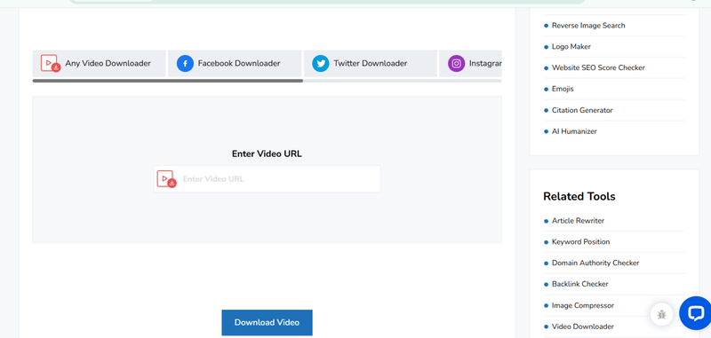
Task: Click the Any Video Downloader tab icon
Action: click(51, 63)
